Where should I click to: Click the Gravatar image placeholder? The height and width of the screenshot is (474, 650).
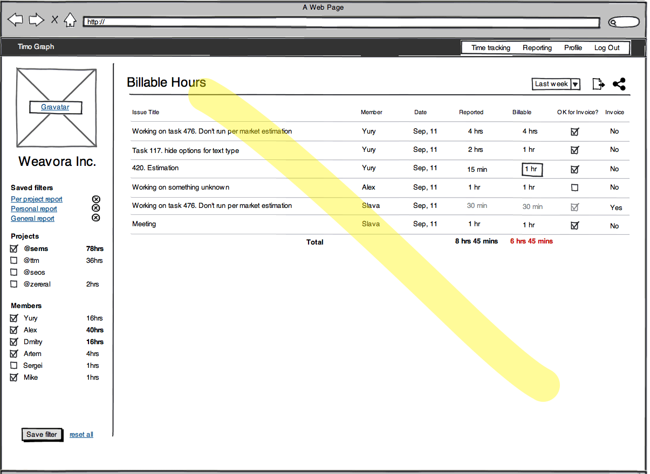coord(57,107)
